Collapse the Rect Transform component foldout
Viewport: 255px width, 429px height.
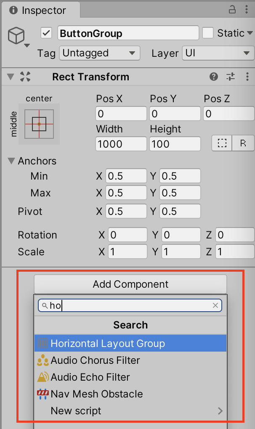(x=11, y=77)
